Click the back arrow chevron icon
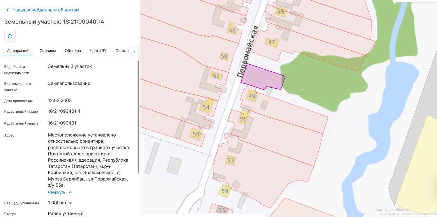Viewport: 437px width, 217px height. pos(8,10)
